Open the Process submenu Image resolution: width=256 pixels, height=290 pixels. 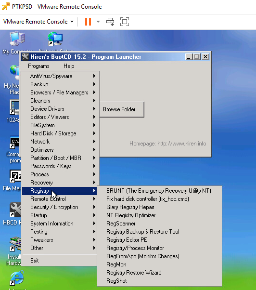pos(61,174)
